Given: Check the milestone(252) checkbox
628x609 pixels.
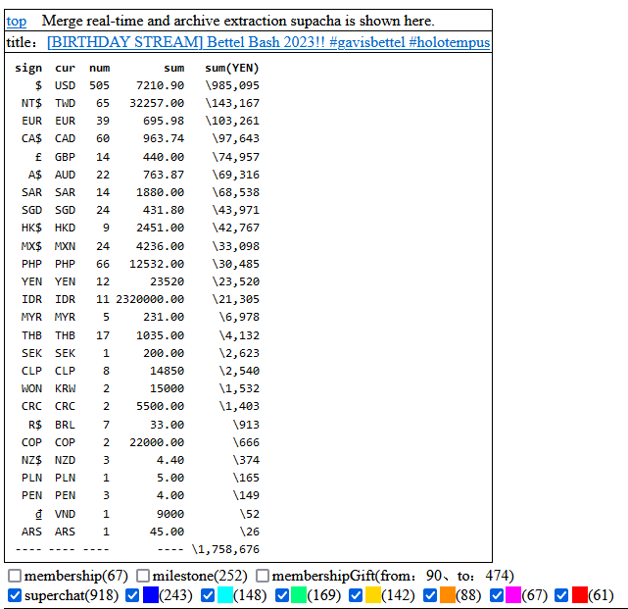Looking at the screenshot, I should coord(143,576).
